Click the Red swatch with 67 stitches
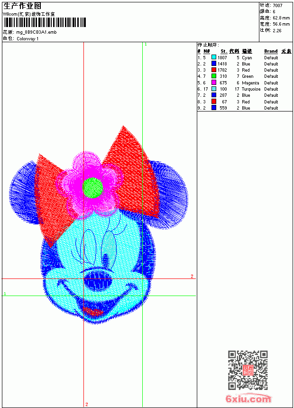Viewport: 294px width, 408px height. (213, 102)
